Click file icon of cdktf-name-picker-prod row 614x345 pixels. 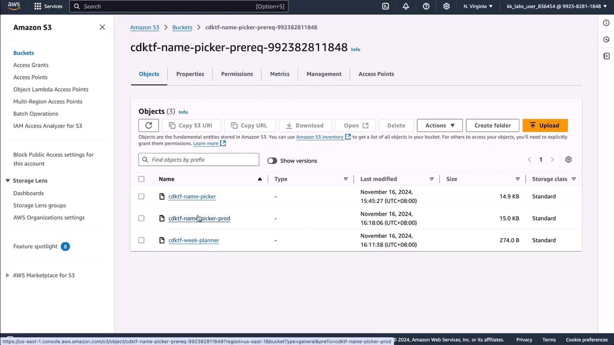pyautogui.click(x=162, y=218)
